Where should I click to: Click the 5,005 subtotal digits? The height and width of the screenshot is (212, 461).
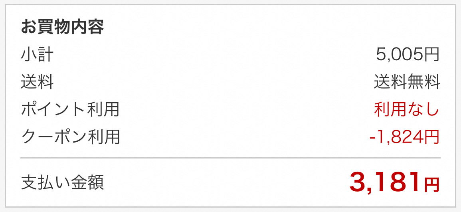pyautogui.click(x=400, y=55)
